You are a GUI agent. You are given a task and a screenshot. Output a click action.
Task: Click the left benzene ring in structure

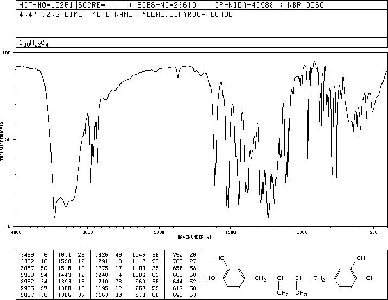coord(234,278)
